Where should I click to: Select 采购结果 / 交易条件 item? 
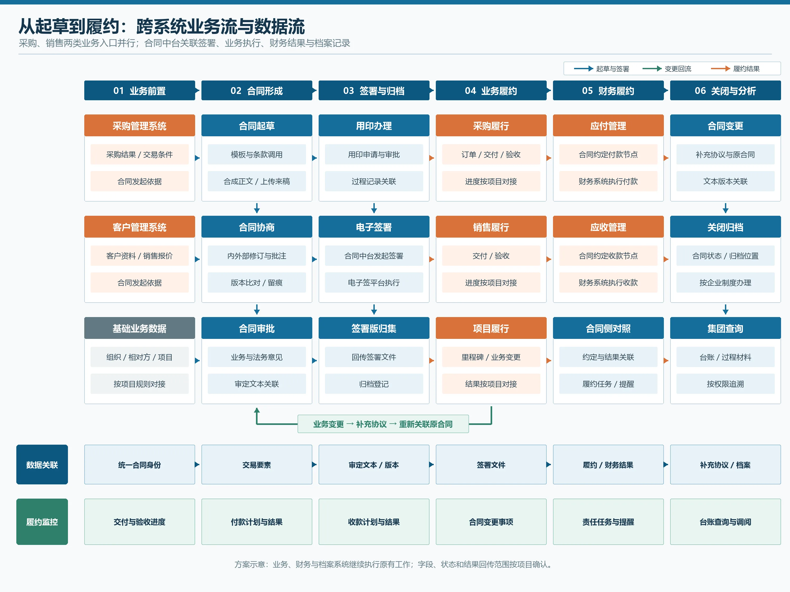(x=140, y=154)
